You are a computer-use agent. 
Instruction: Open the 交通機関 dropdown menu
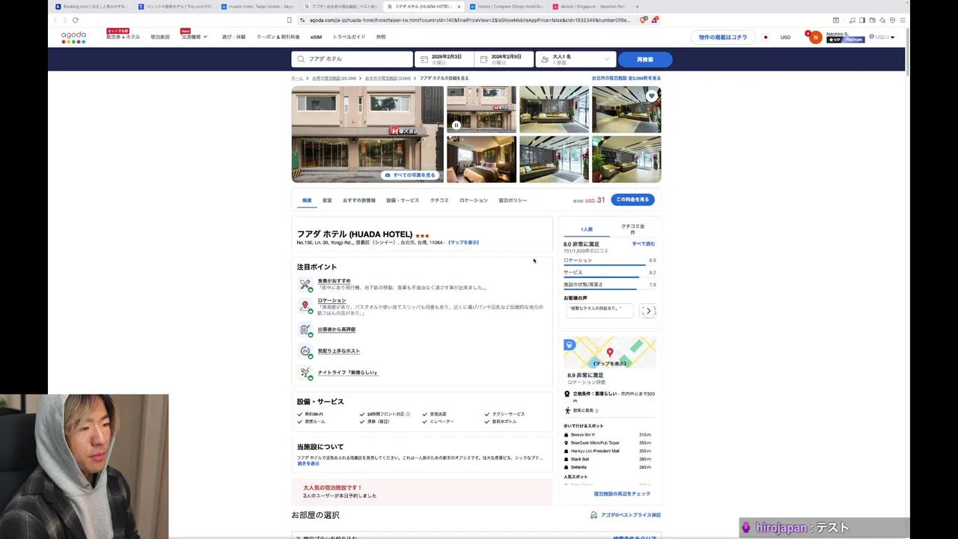tap(195, 37)
